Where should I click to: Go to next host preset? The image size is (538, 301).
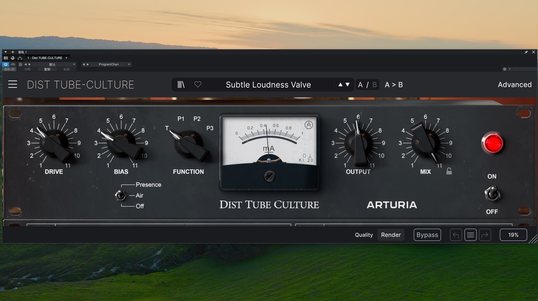(x=30, y=64)
